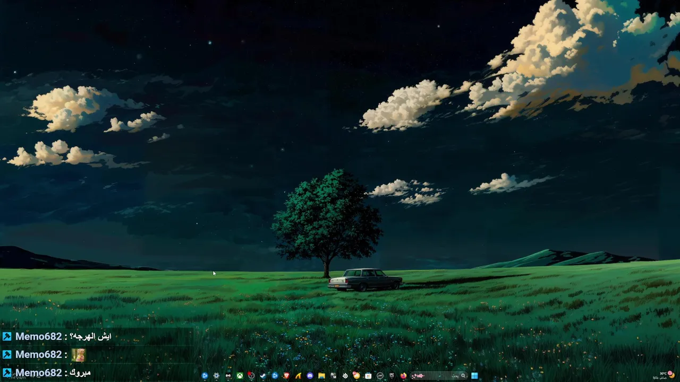Launch the Xbox app from taskbar
The width and height of the screenshot is (680, 382).
pos(240,376)
